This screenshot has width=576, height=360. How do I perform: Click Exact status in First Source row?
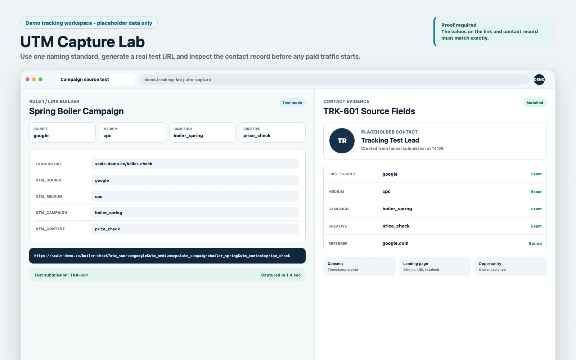(536, 174)
